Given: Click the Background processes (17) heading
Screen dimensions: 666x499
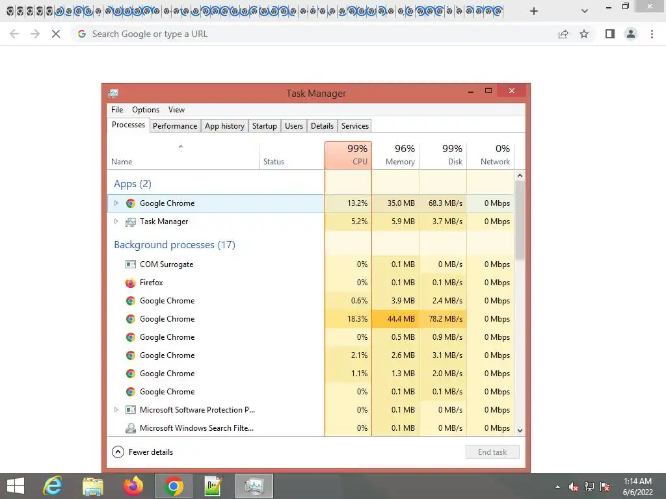Looking at the screenshot, I should coord(174,245).
